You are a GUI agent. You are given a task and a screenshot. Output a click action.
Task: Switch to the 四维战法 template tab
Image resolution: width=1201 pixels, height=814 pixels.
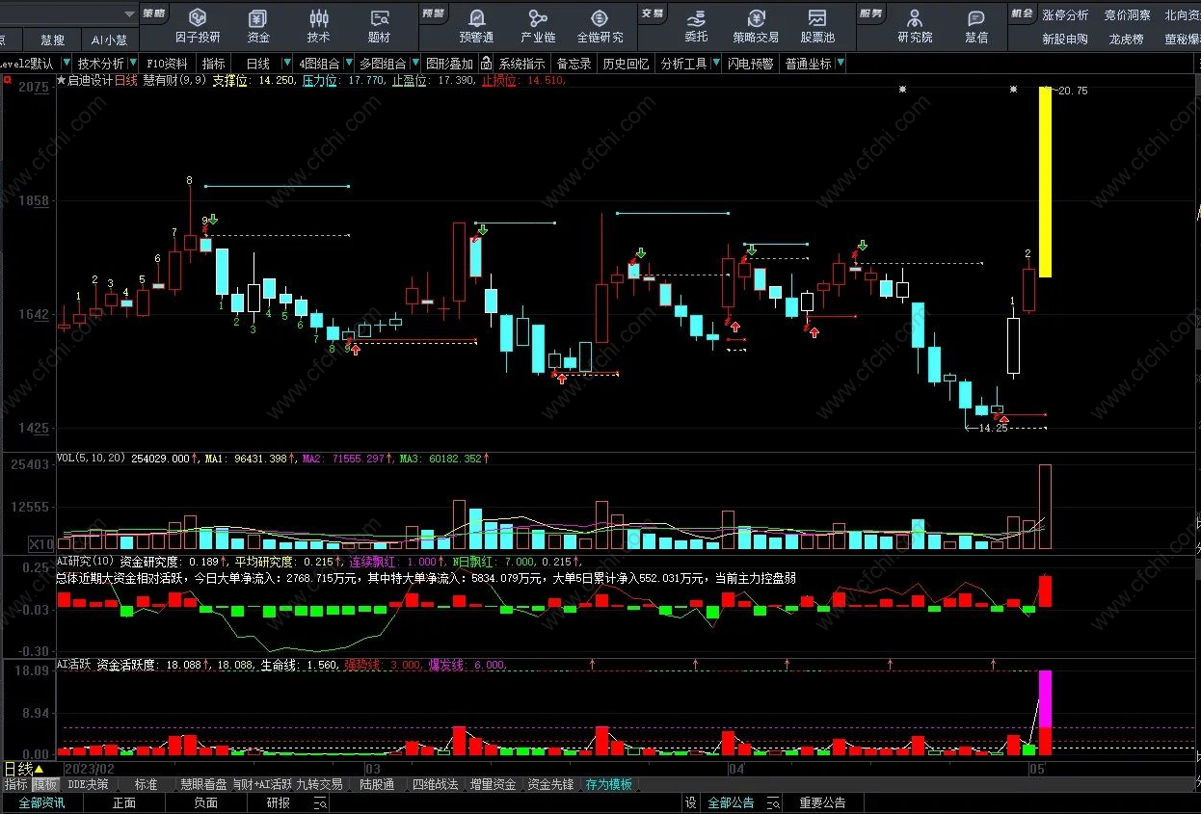tap(436, 785)
